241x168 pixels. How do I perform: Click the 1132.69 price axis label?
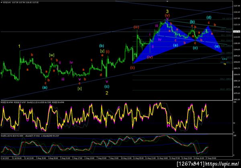coord(237,12)
